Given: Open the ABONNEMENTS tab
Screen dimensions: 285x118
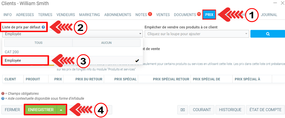Looking at the screenshot, I should (117, 15).
